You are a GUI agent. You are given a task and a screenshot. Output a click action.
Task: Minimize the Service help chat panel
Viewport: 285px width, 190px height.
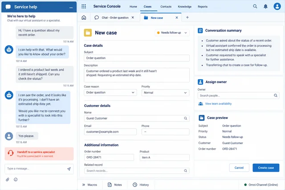(x=71, y=8)
